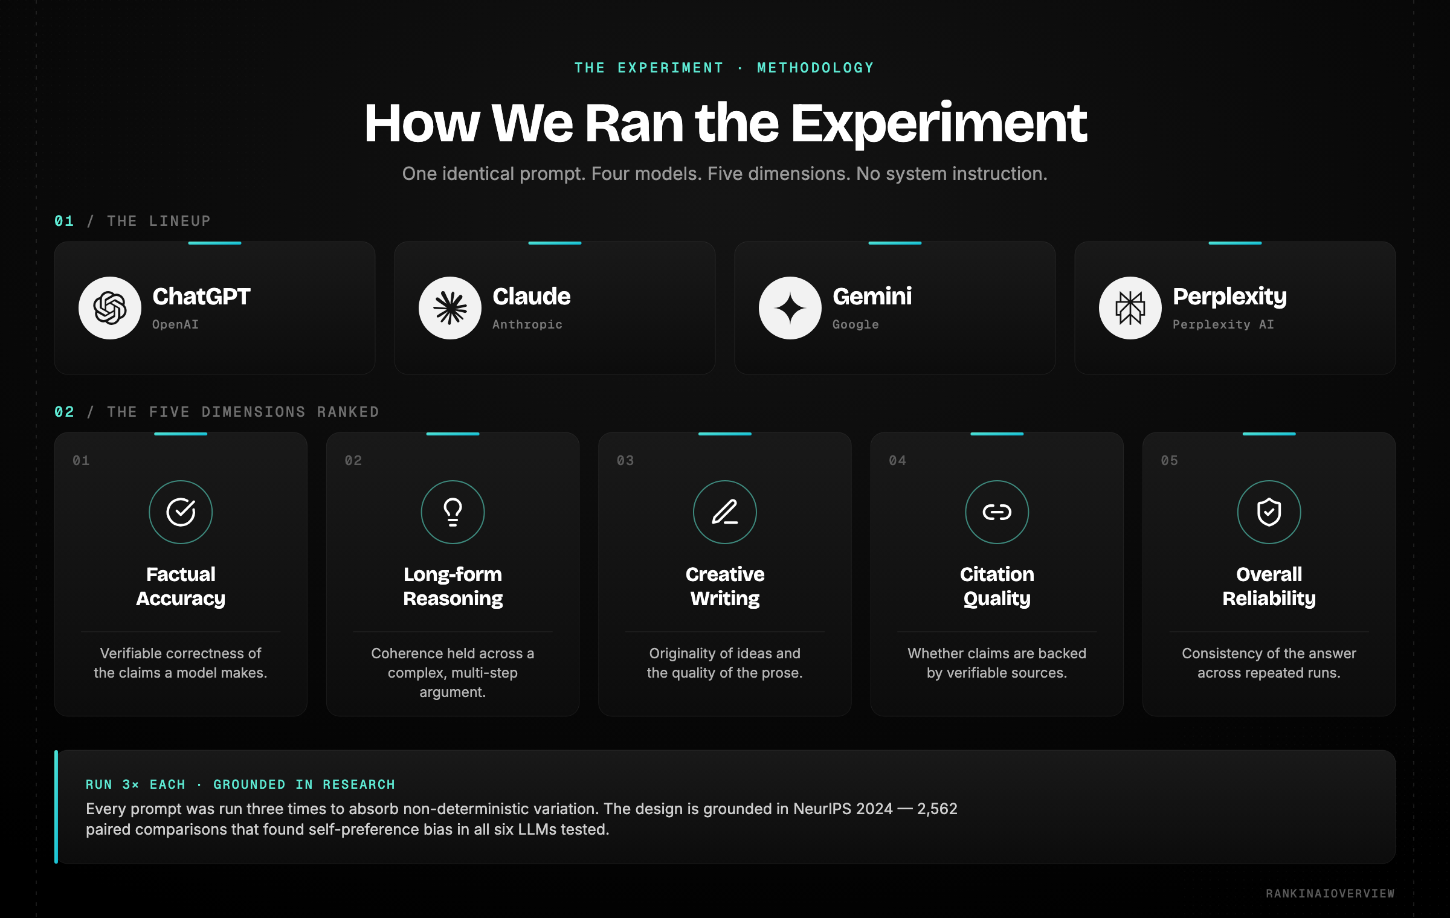Click the number '03' on Creative Writing card

coord(625,460)
